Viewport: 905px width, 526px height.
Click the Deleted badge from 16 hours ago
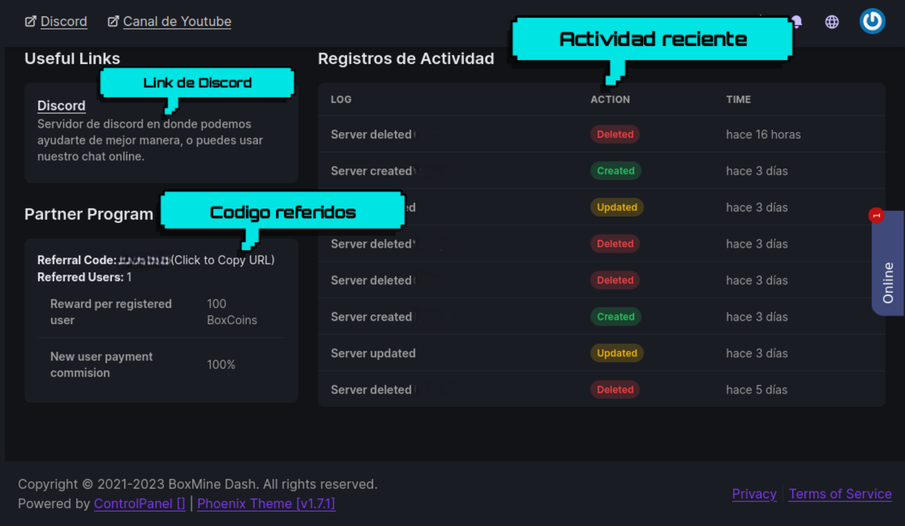pos(615,134)
